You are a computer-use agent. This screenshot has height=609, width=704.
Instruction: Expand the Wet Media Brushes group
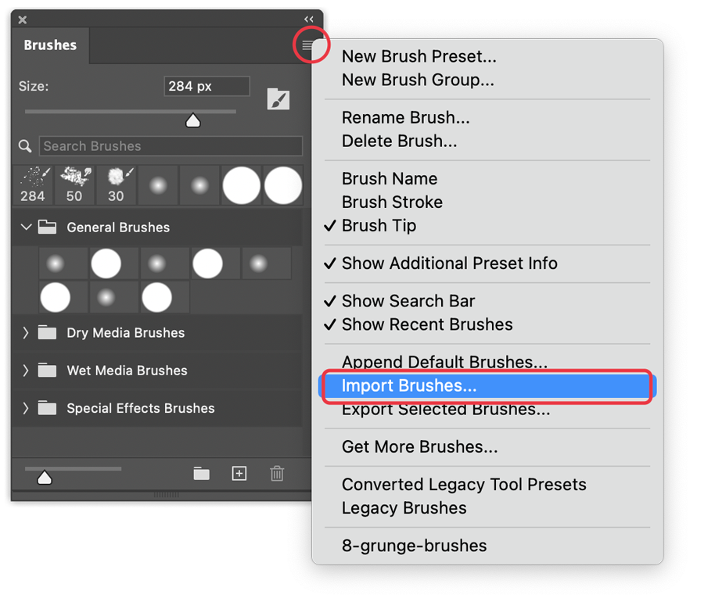(26, 371)
